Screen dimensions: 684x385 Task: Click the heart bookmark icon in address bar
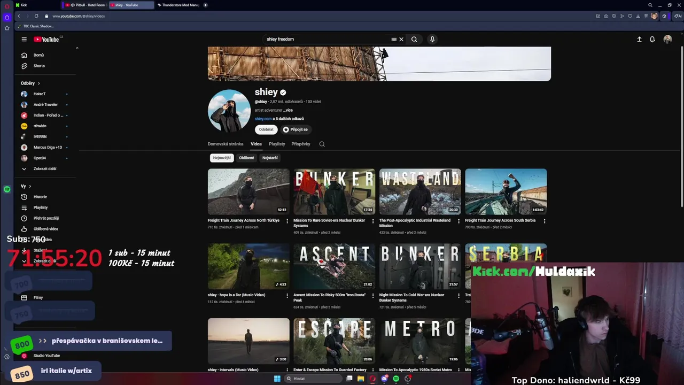(x=630, y=16)
